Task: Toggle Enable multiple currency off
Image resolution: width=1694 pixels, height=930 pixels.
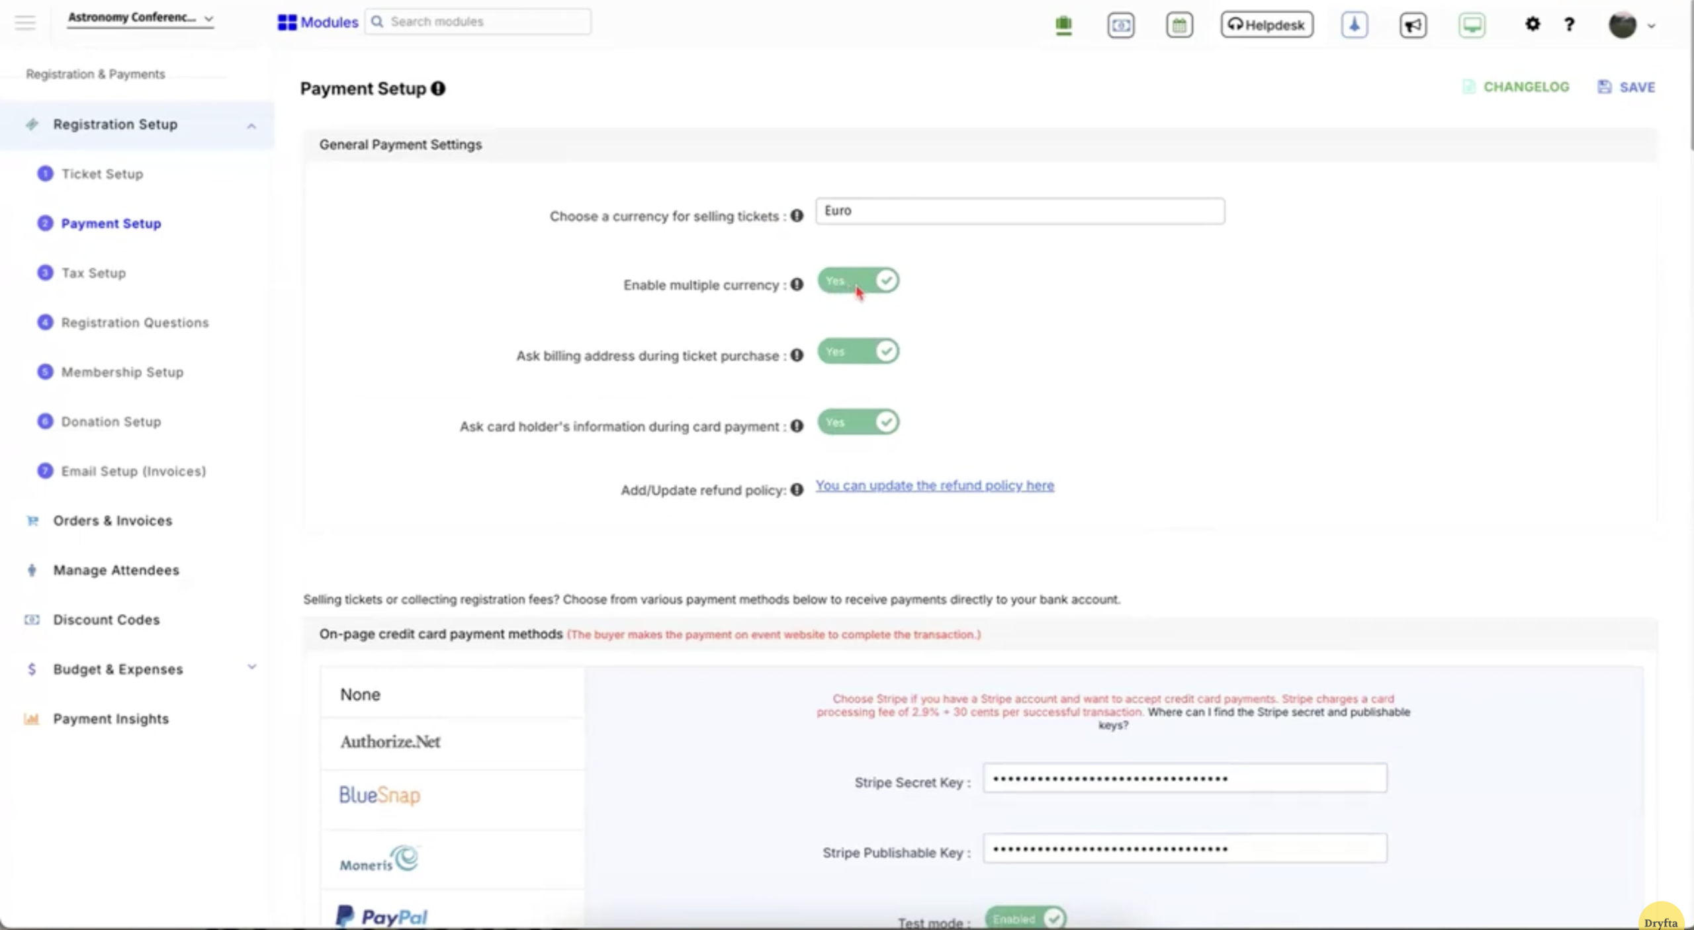Action: pos(858,280)
